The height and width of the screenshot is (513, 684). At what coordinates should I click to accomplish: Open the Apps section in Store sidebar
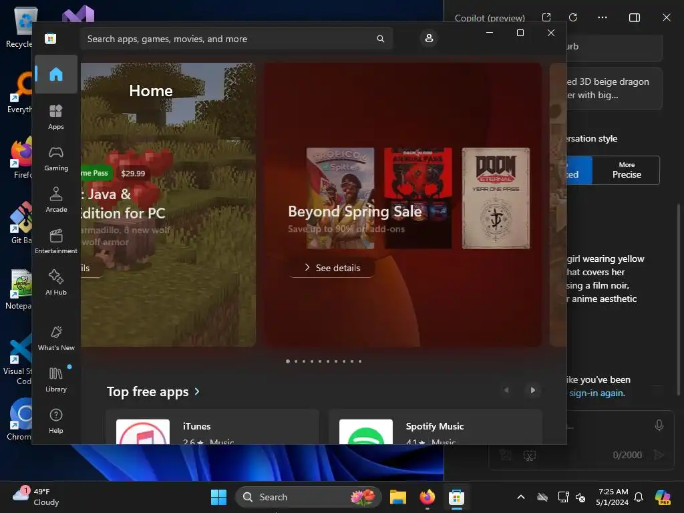click(x=56, y=117)
